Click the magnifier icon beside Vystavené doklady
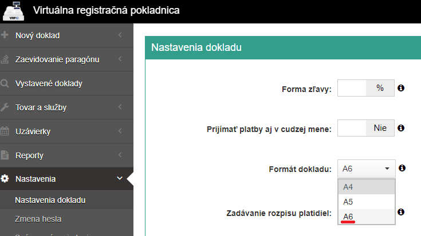Viewport: 421px width, 236px height. pyautogui.click(x=5, y=84)
